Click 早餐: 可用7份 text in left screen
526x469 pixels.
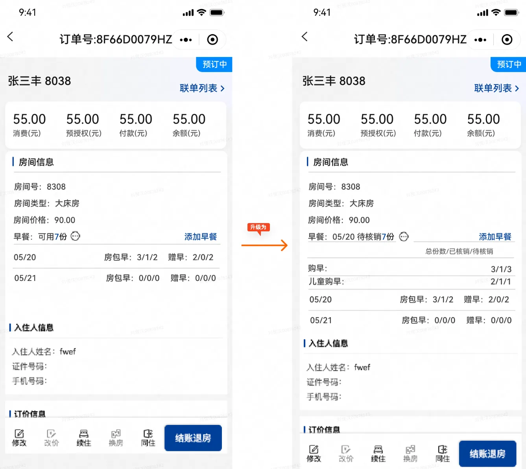pos(41,236)
